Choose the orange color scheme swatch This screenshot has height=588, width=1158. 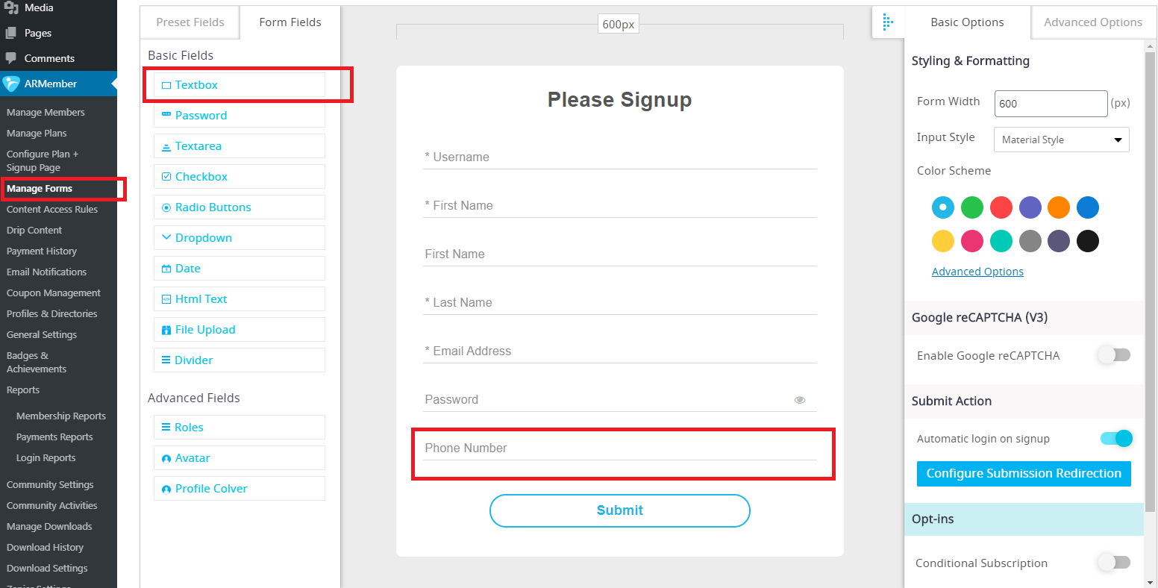(x=1058, y=207)
